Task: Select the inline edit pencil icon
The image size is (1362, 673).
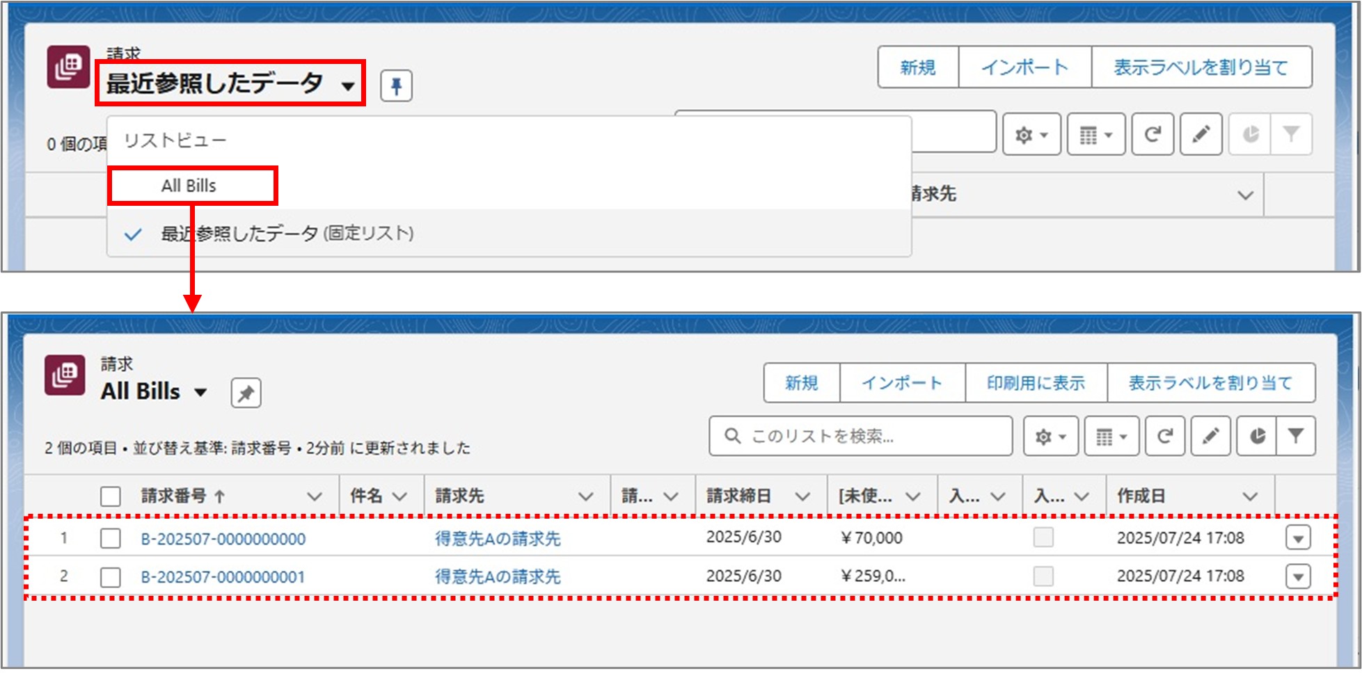Action: tap(1210, 436)
